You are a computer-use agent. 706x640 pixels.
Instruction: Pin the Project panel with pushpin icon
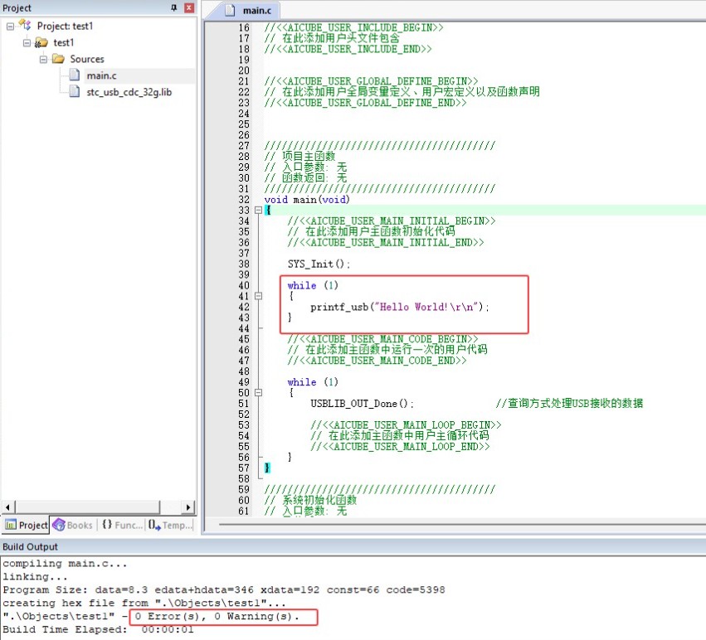coord(174,7)
